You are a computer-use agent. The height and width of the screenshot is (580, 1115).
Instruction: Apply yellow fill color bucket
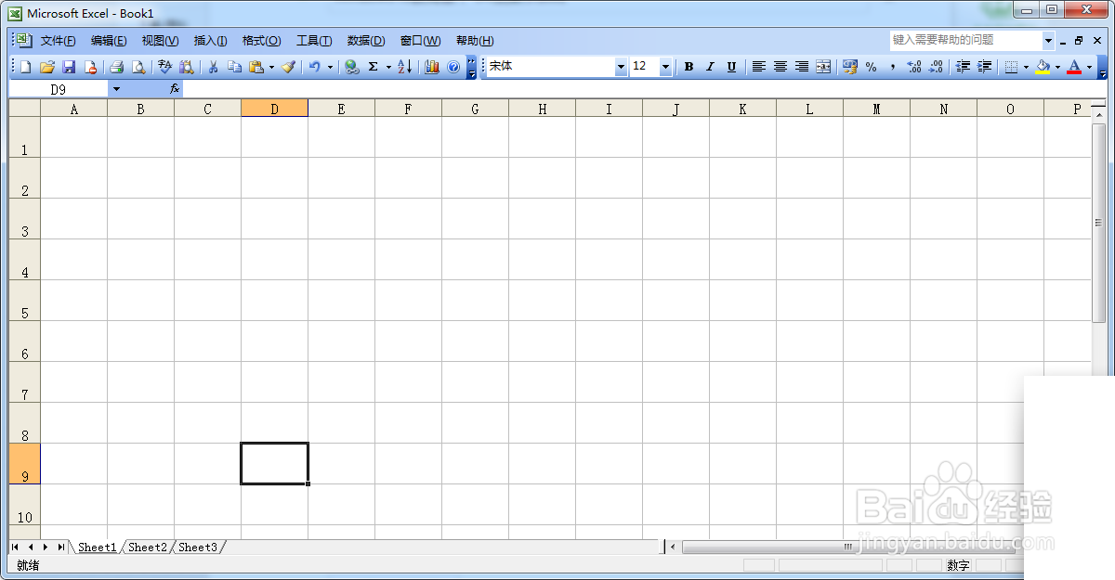1043,67
